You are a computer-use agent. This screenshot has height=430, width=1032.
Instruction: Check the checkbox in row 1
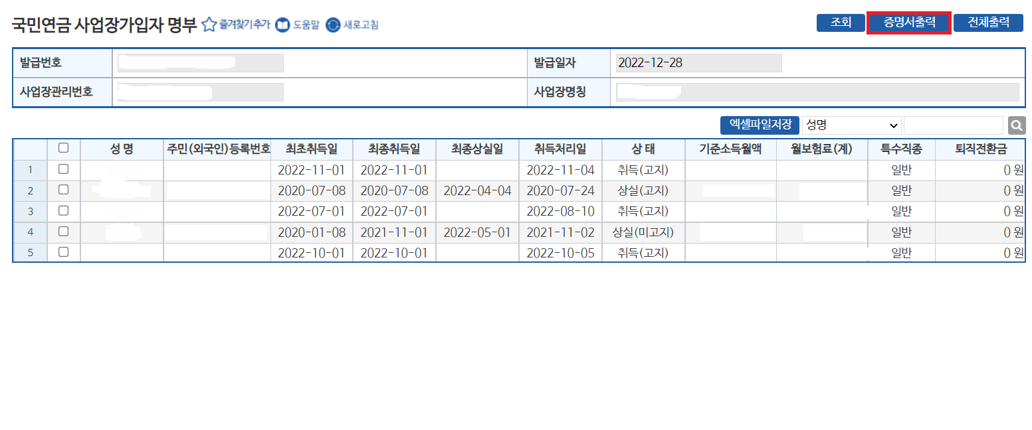click(x=63, y=169)
